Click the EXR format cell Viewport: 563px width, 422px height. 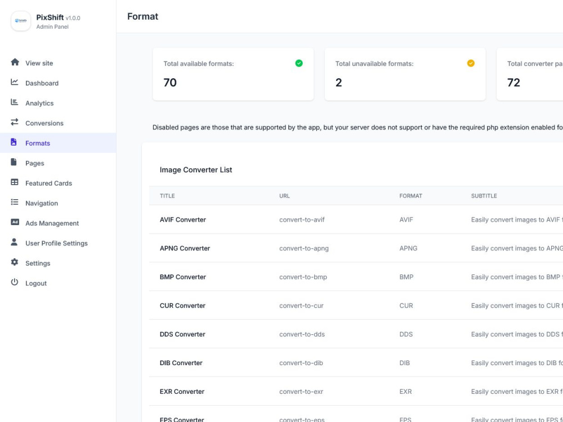pos(405,392)
